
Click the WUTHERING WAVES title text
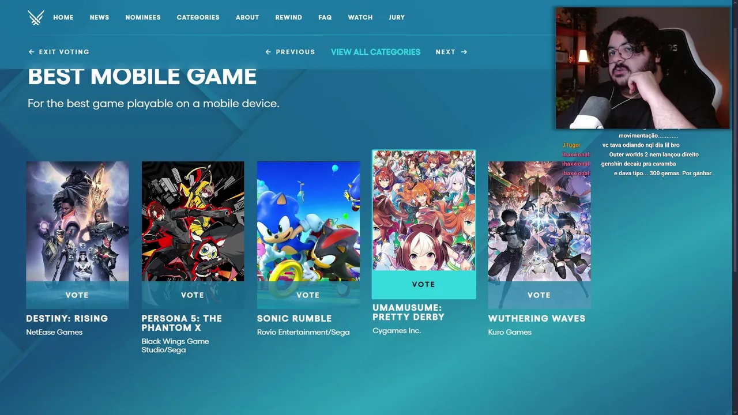[537, 319]
